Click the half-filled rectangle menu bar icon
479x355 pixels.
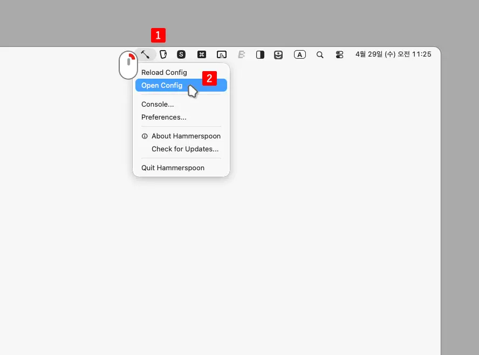(260, 54)
